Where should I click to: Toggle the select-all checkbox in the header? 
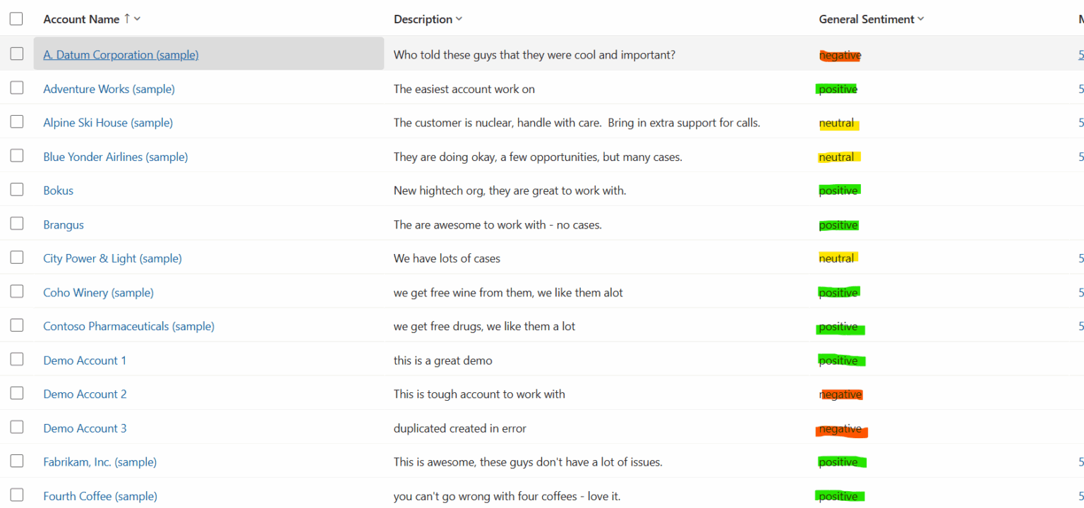point(16,18)
